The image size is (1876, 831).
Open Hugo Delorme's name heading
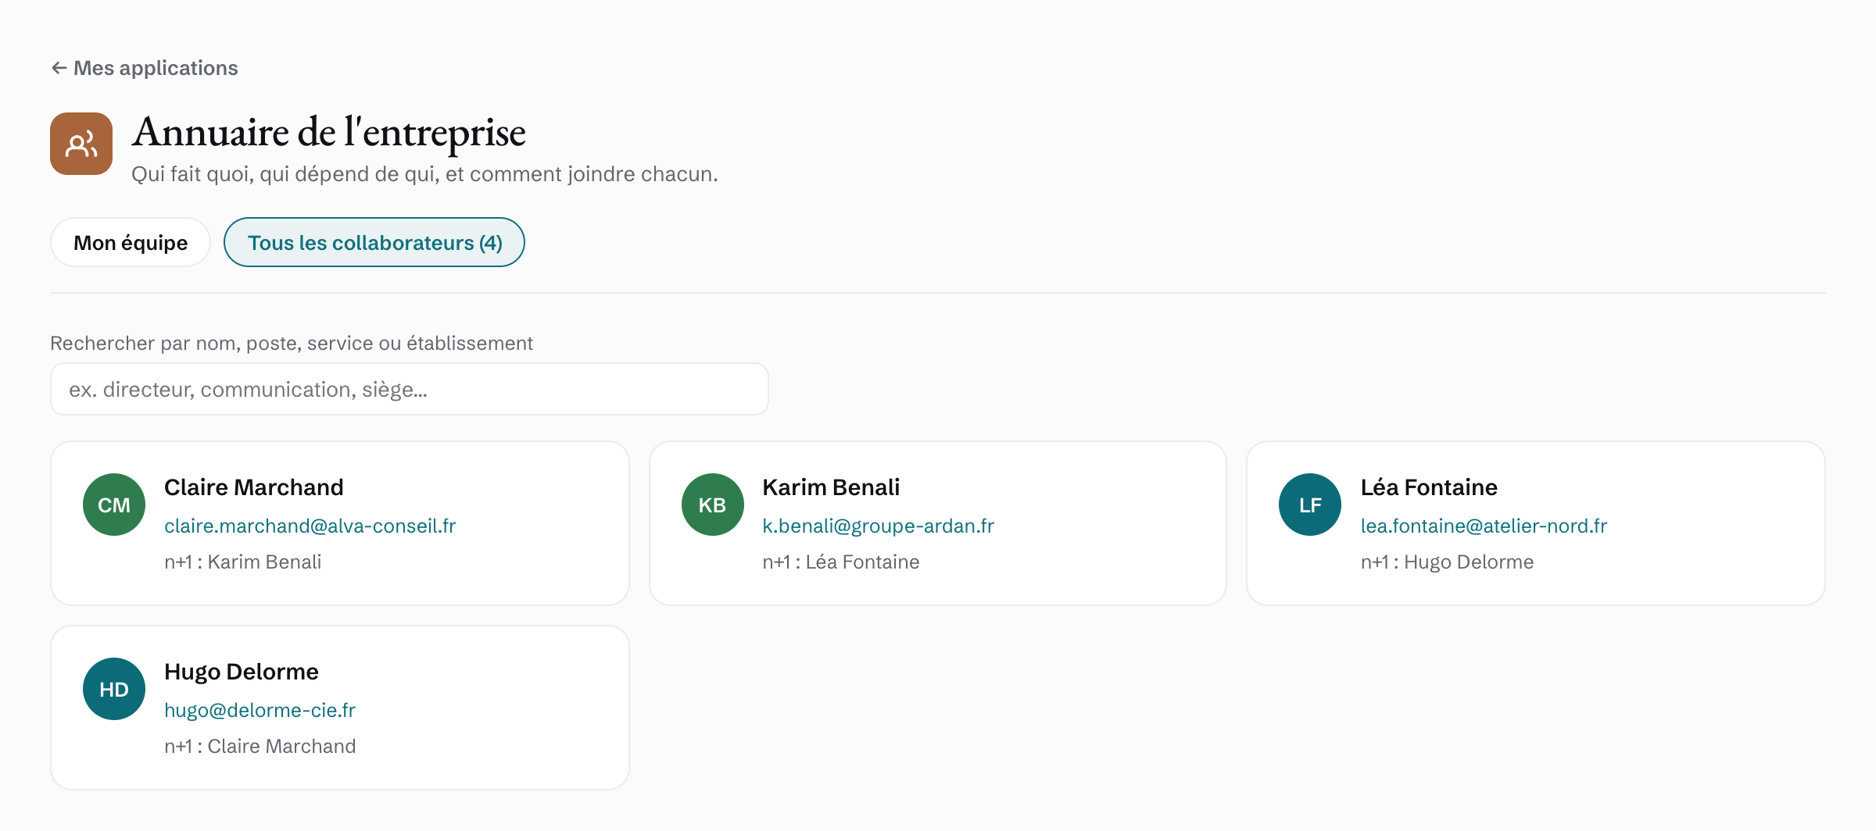(x=242, y=672)
